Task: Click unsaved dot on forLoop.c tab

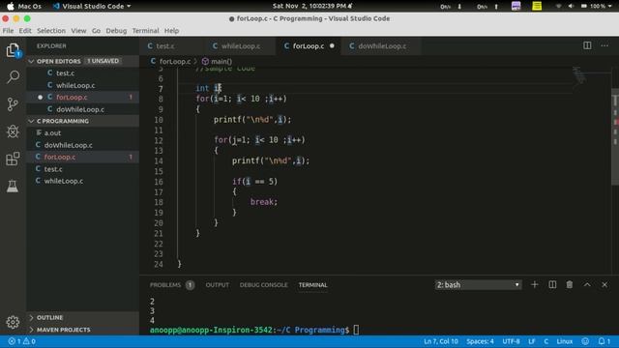Action: [x=332, y=45]
